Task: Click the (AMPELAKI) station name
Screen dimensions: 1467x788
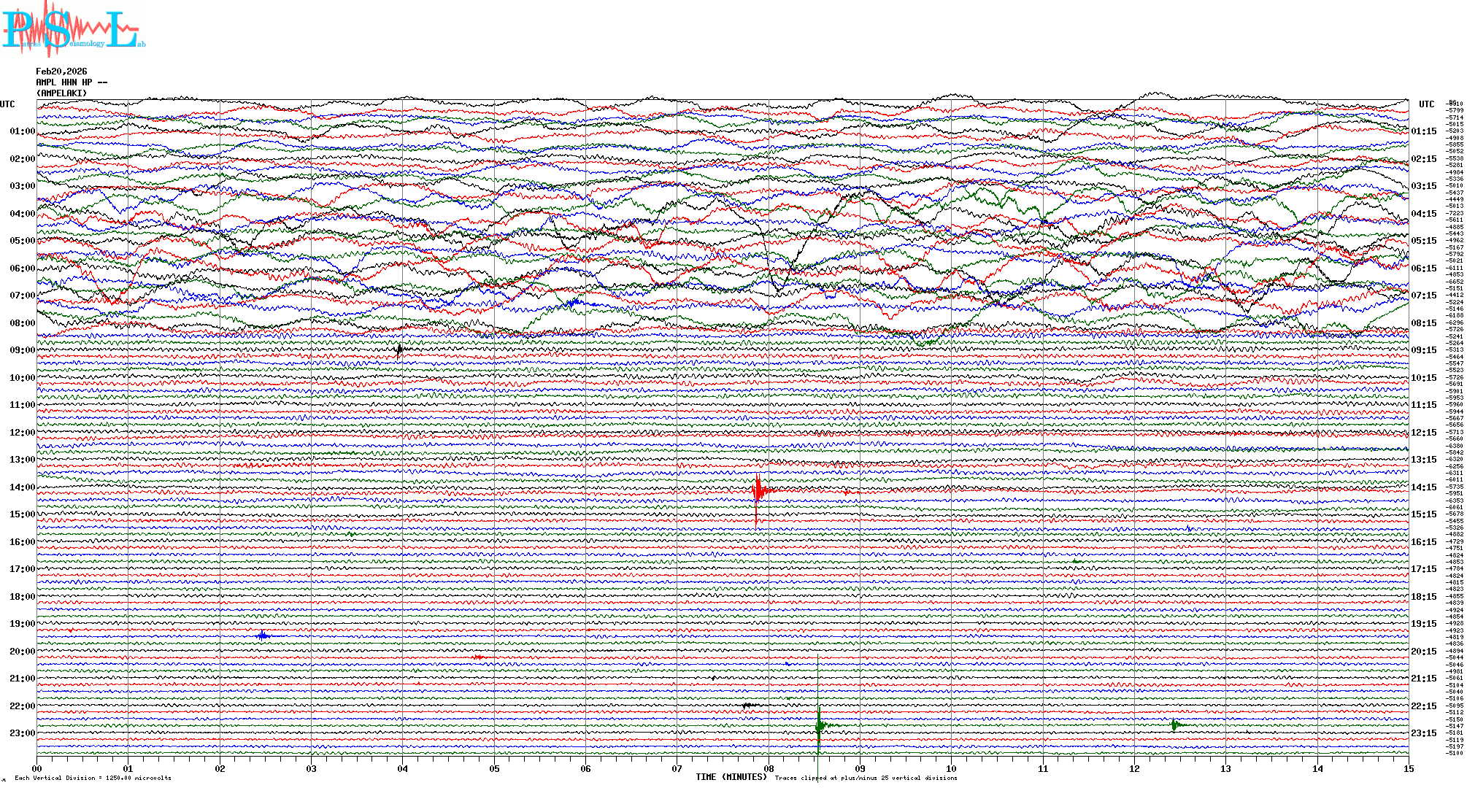Action: (61, 93)
